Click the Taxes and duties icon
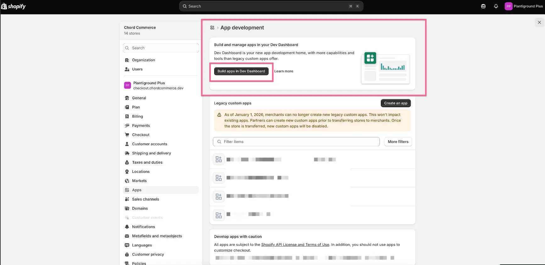Screen dimensions: 545x265 [127, 163]
